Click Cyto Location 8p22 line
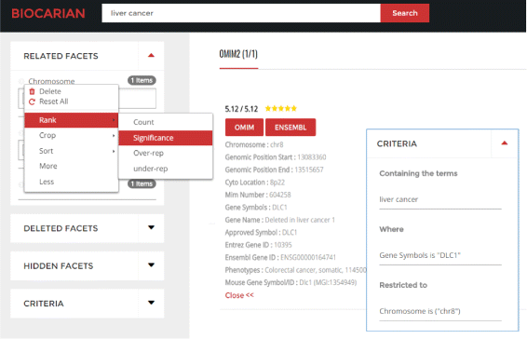The width and height of the screenshot is (527, 339). [x=255, y=183]
